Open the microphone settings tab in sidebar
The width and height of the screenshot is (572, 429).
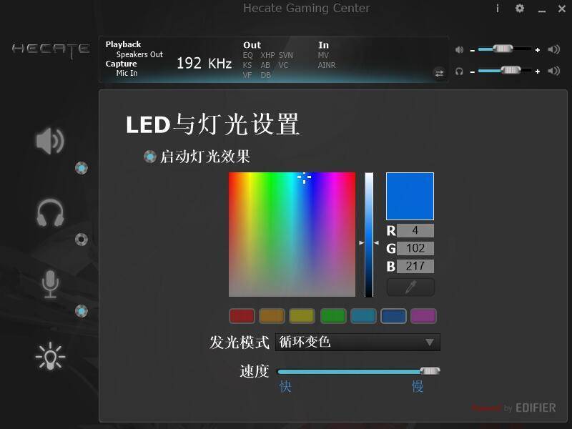point(50,285)
